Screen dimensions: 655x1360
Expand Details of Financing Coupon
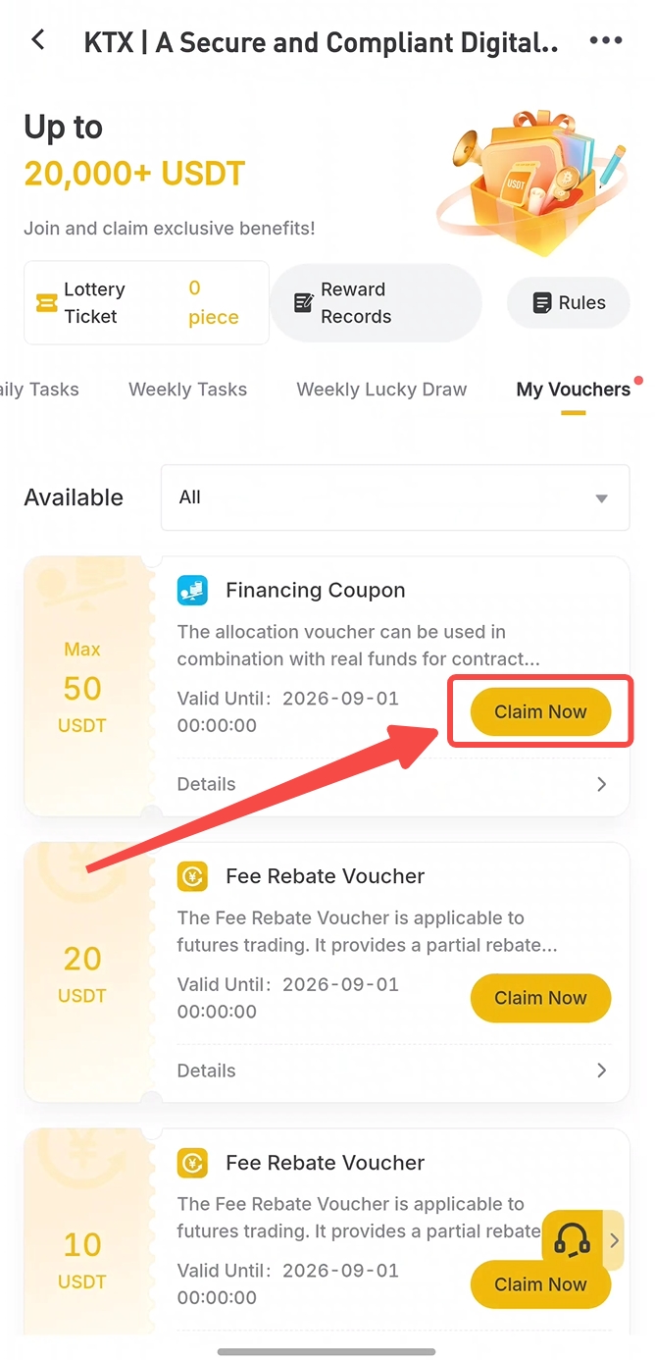coord(393,784)
